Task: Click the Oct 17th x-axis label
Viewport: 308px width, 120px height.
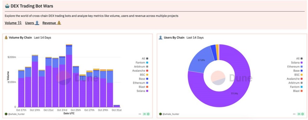Action: click(x=22, y=110)
